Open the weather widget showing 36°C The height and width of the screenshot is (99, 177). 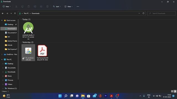[x=7, y=96]
